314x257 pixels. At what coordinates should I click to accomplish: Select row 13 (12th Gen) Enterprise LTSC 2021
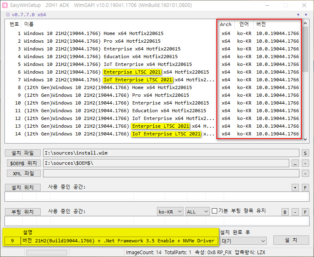153,126
